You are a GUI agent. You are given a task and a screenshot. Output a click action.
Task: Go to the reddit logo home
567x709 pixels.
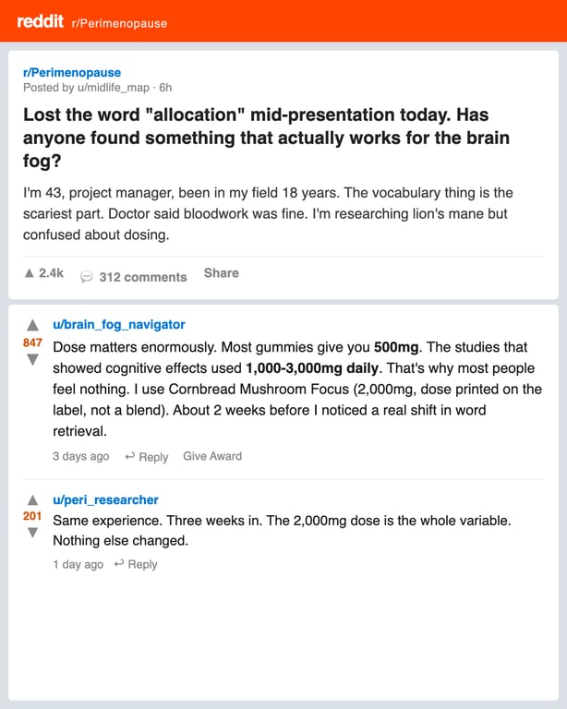coord(41,21)
